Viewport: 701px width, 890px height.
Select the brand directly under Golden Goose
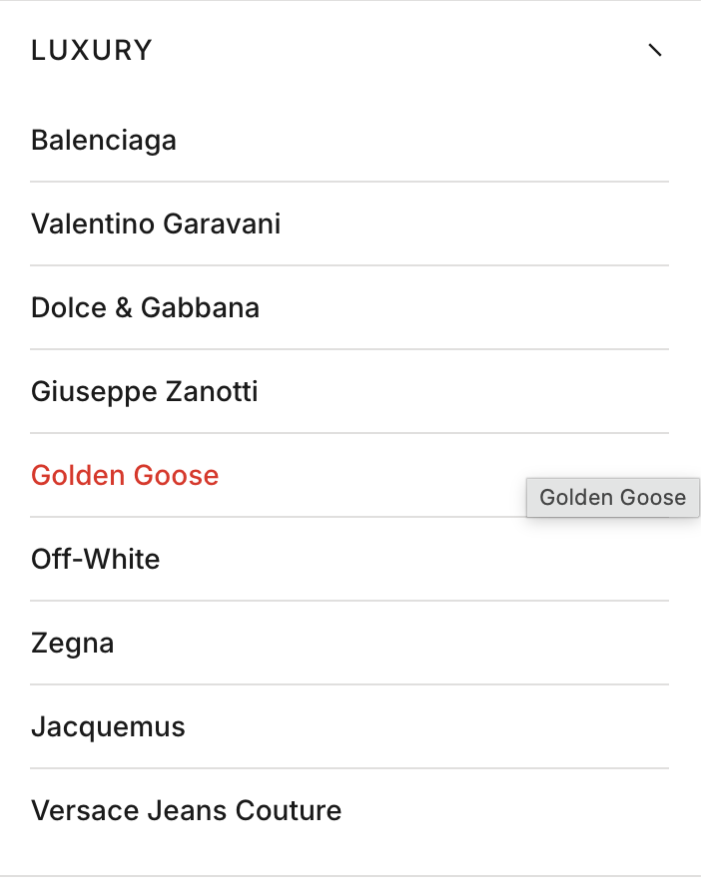[95, 559]
